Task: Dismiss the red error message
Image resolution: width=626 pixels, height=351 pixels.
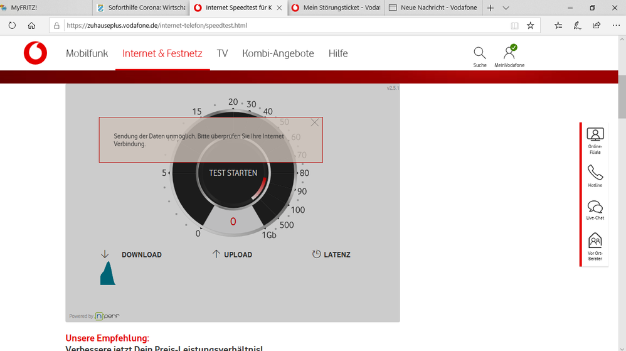Action: click(315, 122)
